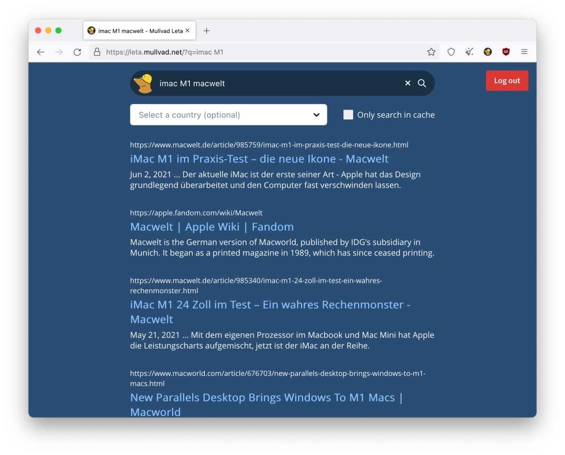Click the macwelt.de article/985759 URL text
Viewport: 565px width, 455px height.
pos(269,145)
